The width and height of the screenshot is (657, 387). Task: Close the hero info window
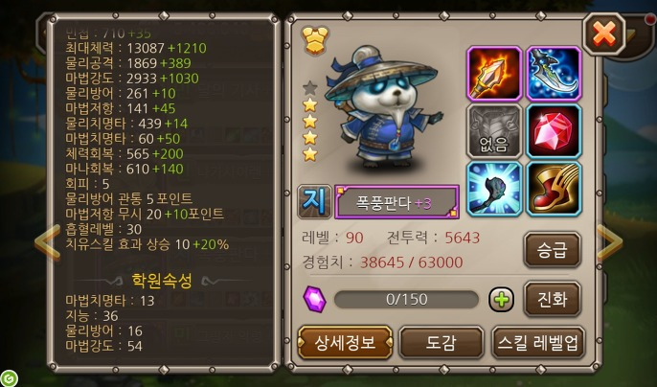pyautogui.click(x=603, y=34)
